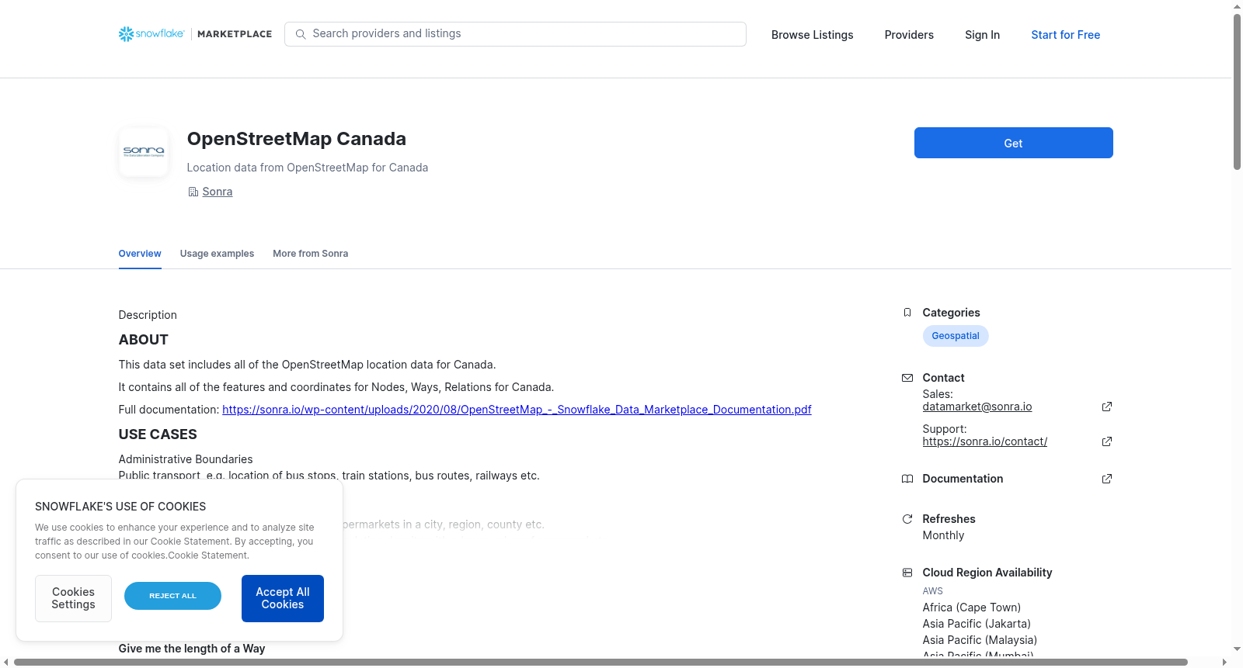Click MARKETPLACE text in header
This screenshot has height=668, width=1243.
click(235, 34)
